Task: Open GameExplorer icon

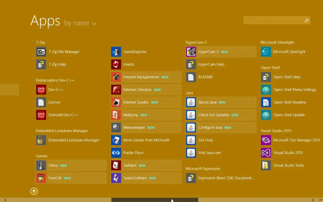Action: tap(116, 52)
